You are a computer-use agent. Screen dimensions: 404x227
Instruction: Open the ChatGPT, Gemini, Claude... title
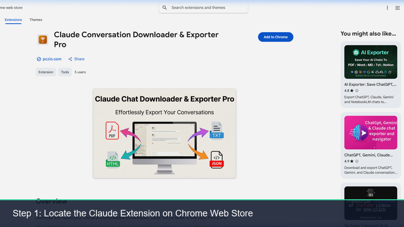pos(369,155)
